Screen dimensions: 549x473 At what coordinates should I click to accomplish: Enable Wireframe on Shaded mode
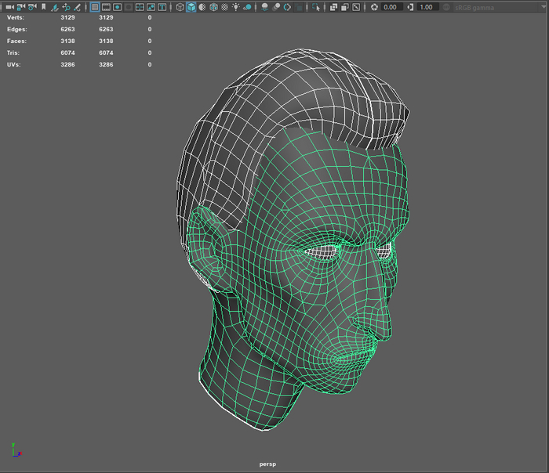coord(214,7)
